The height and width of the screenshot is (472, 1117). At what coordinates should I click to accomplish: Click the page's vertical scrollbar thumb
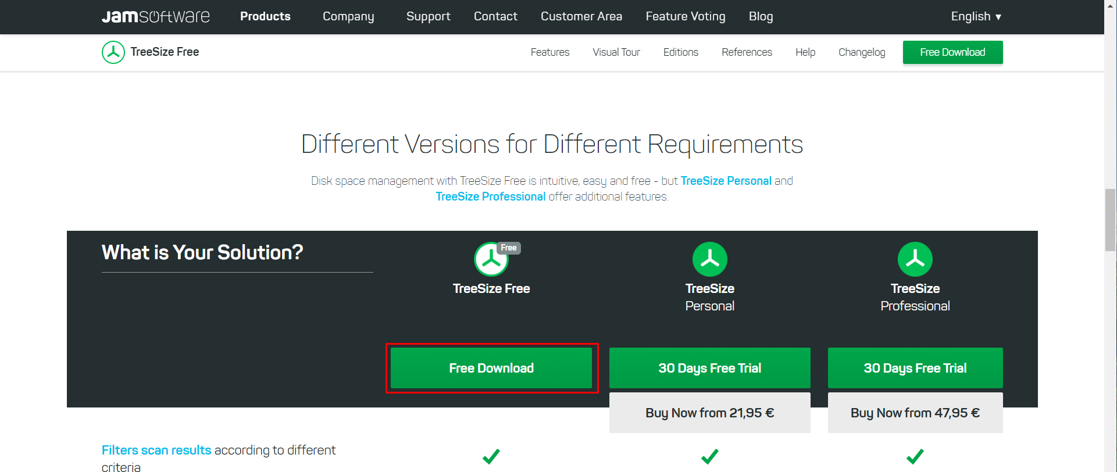(1111, 220)
